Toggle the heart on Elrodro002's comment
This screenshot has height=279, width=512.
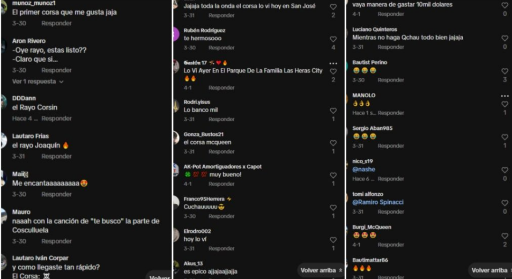tap(333, 240)
